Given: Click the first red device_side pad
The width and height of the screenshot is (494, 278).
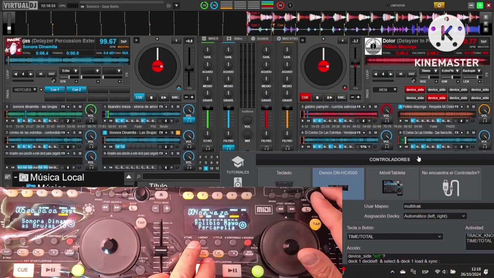Looking at the screenshot, I should (x=415, y=90).
